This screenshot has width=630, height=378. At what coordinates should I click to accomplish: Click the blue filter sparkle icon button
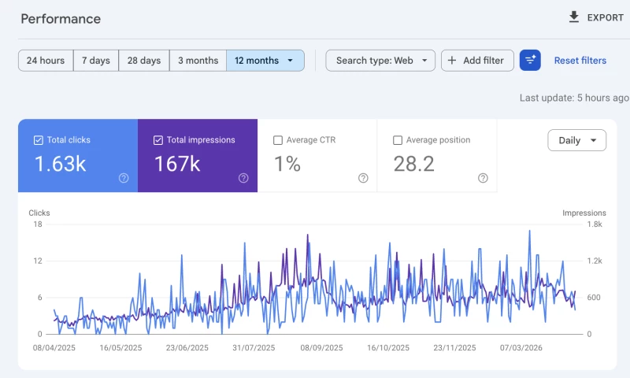point(530,61)
